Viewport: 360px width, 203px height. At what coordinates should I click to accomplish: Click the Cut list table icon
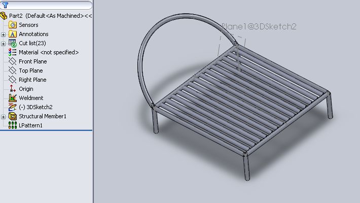[12, 43]
